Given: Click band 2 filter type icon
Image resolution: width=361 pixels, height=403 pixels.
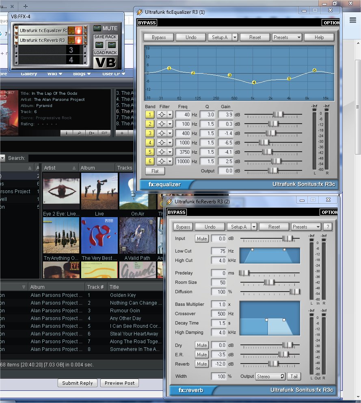Looking at the screenshot, I should 162,124.
